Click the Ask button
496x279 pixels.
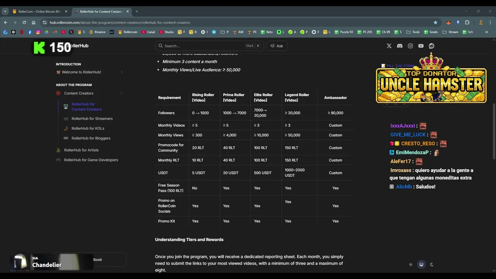click(277, 46)
